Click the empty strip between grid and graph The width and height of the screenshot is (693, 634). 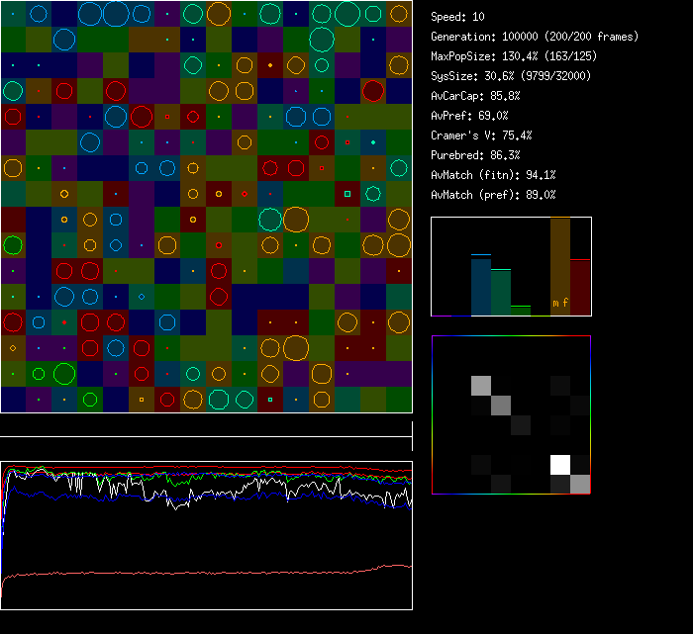tap(206, 425)
